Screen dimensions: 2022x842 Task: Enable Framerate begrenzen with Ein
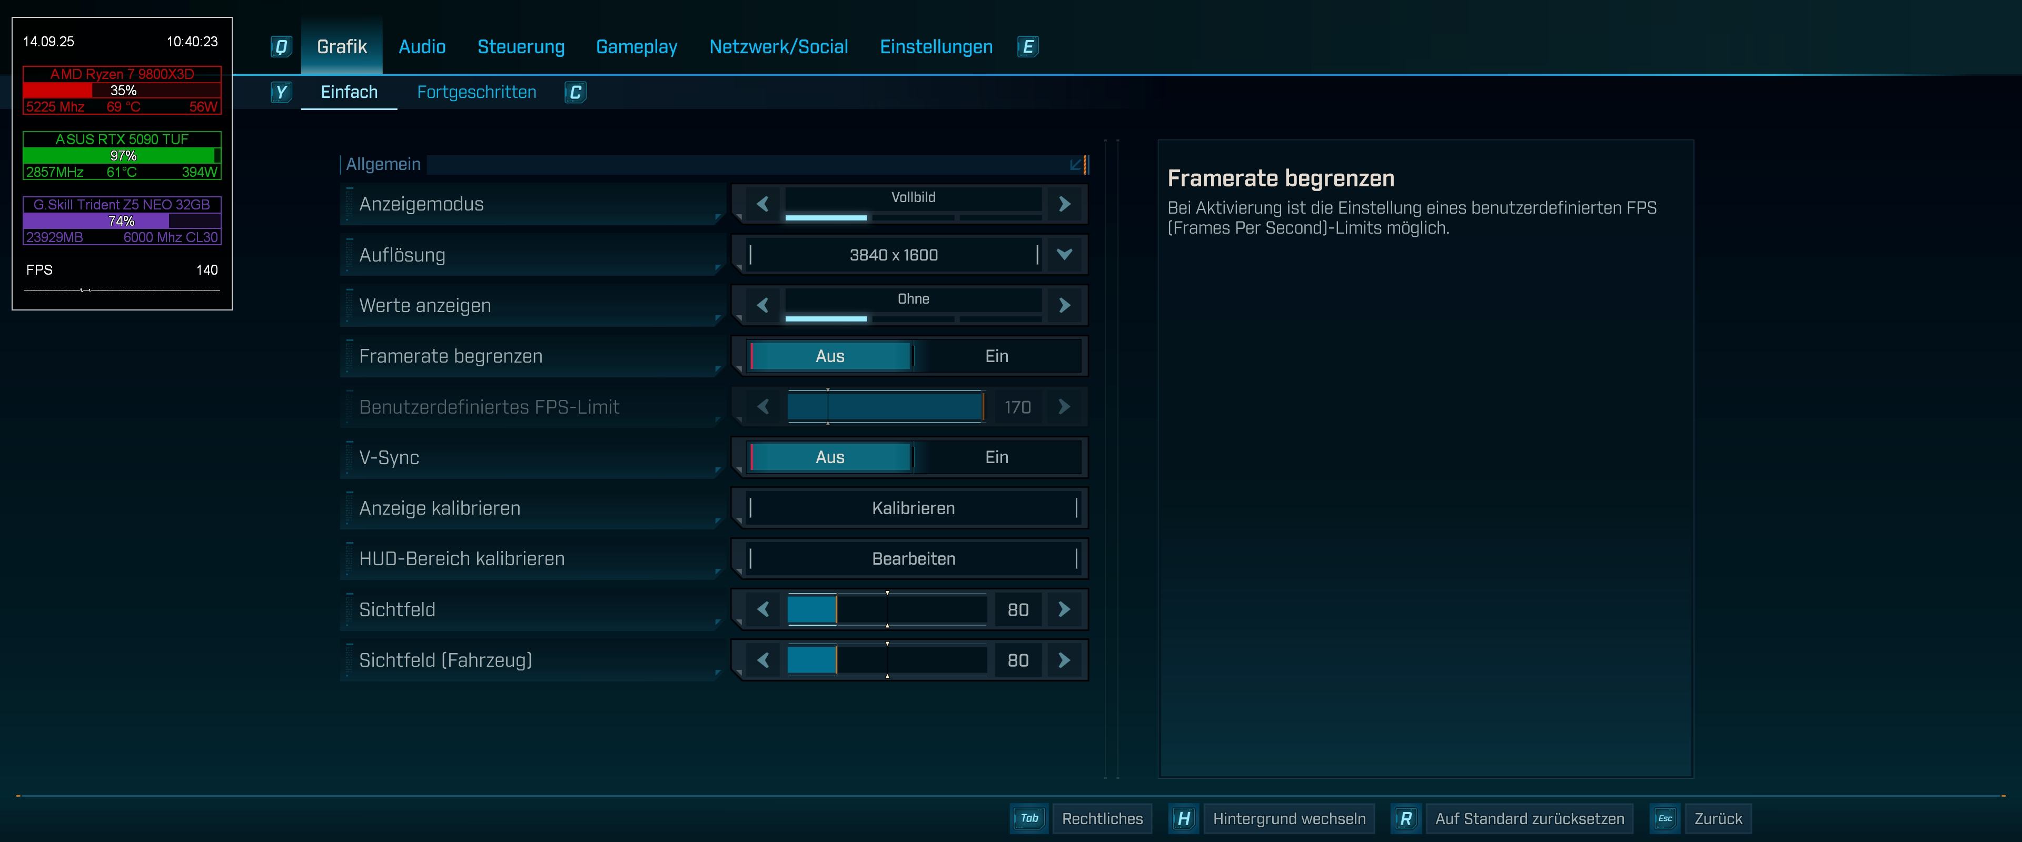click(996, 356)
